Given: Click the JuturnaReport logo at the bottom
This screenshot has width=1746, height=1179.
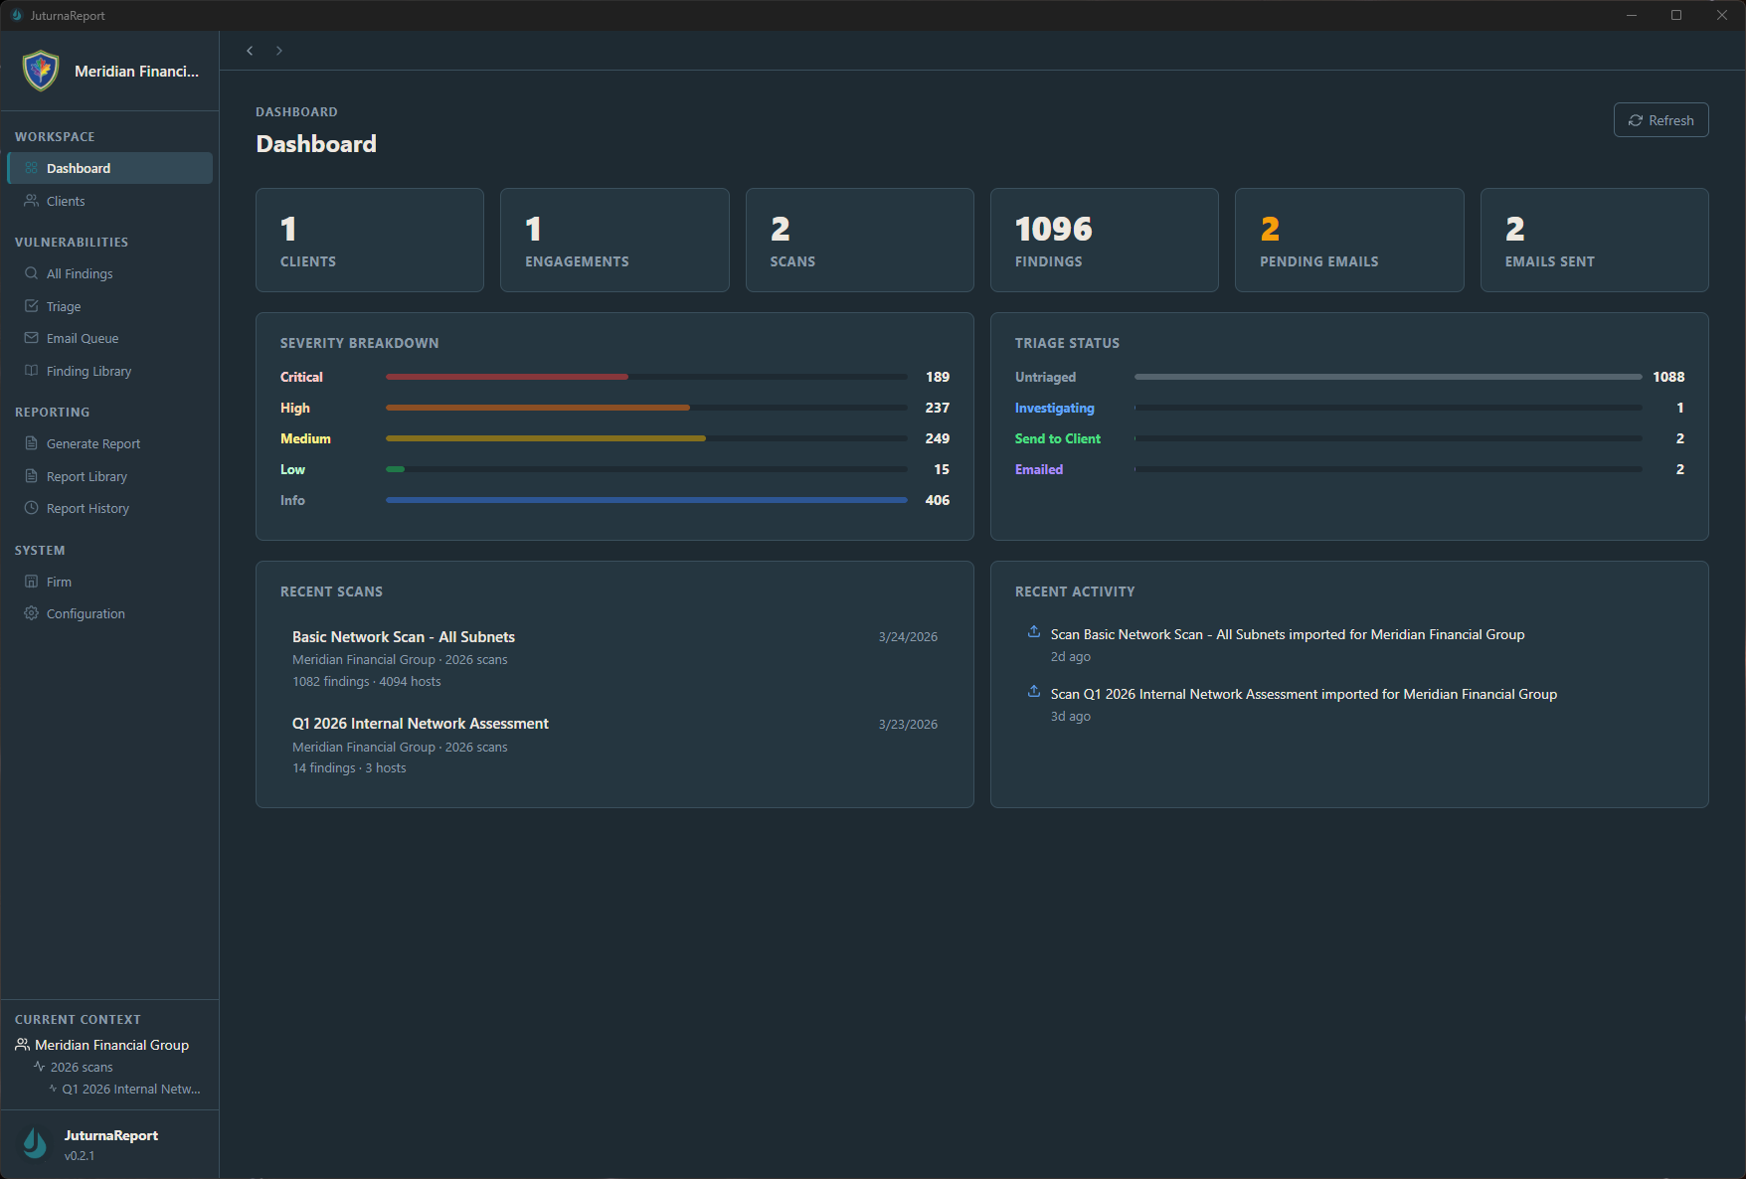Looking at the screenshot, I should (34, 1143).
